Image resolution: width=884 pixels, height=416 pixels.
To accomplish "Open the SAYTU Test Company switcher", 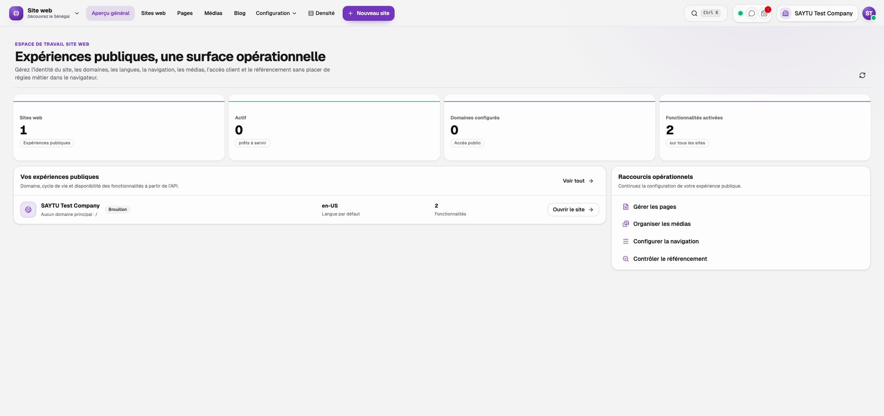I will (x=817, y=13).
